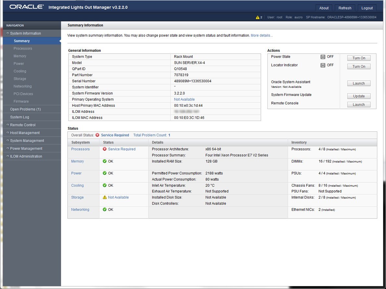Click Service Required link in Processors row

coord(122,149)
